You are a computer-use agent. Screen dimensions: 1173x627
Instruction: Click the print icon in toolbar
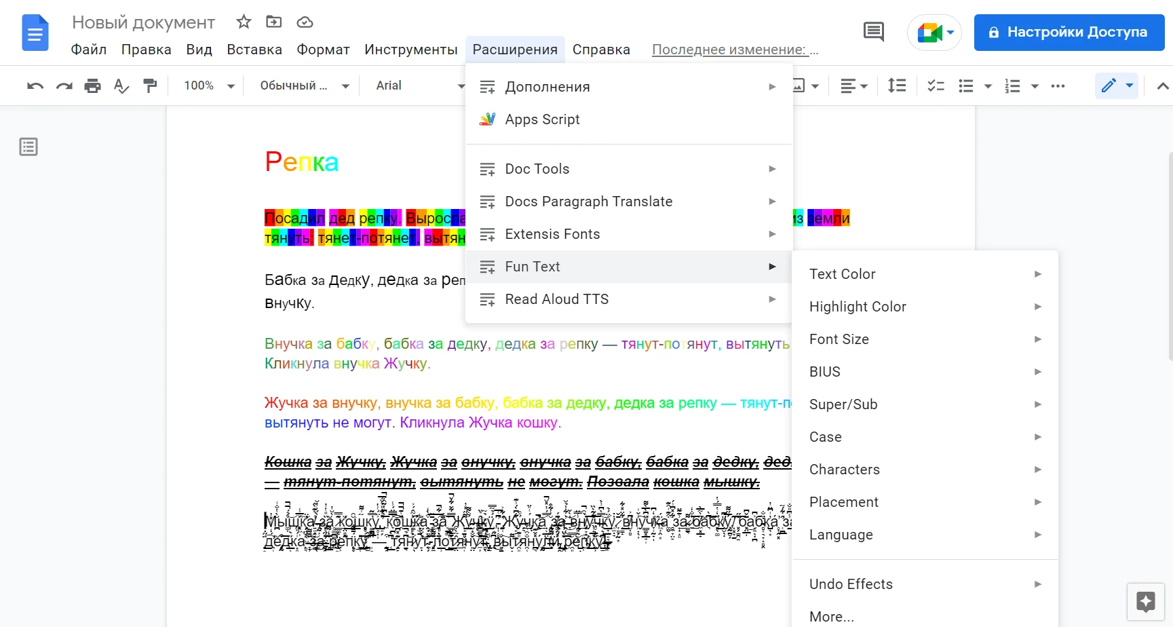pos(92,85)
